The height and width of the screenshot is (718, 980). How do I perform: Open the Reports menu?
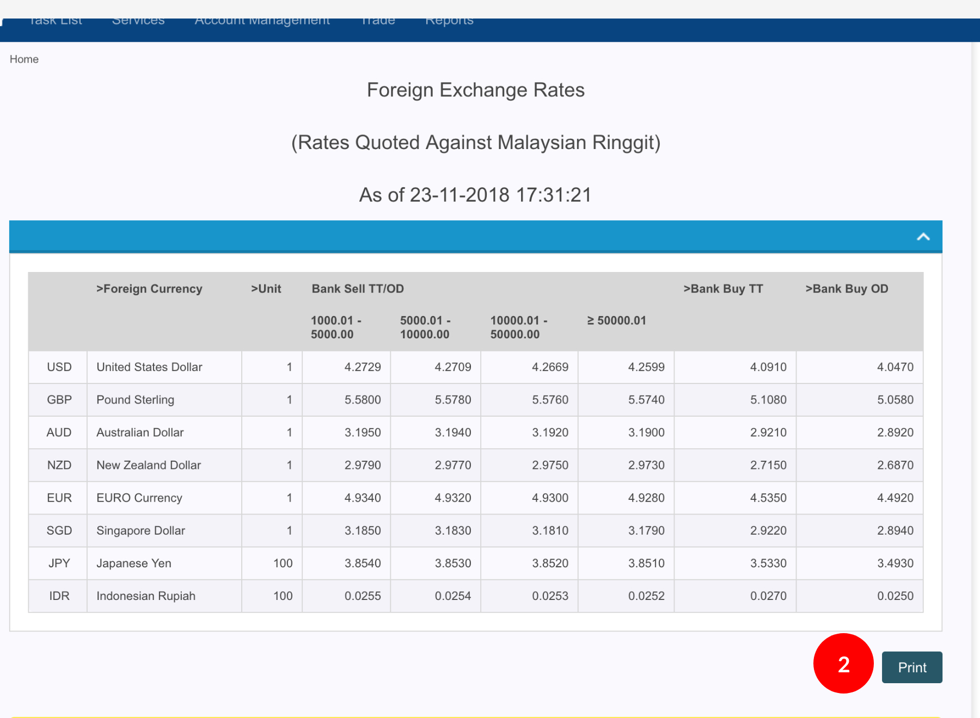449,22
